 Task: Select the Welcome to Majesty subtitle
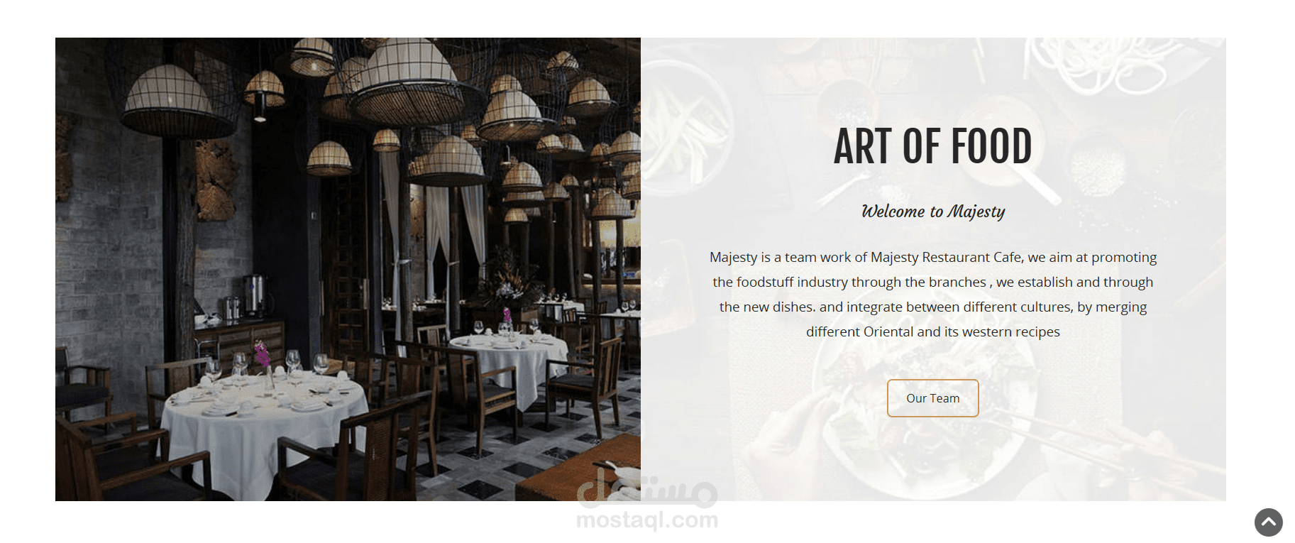coord(932,212)
